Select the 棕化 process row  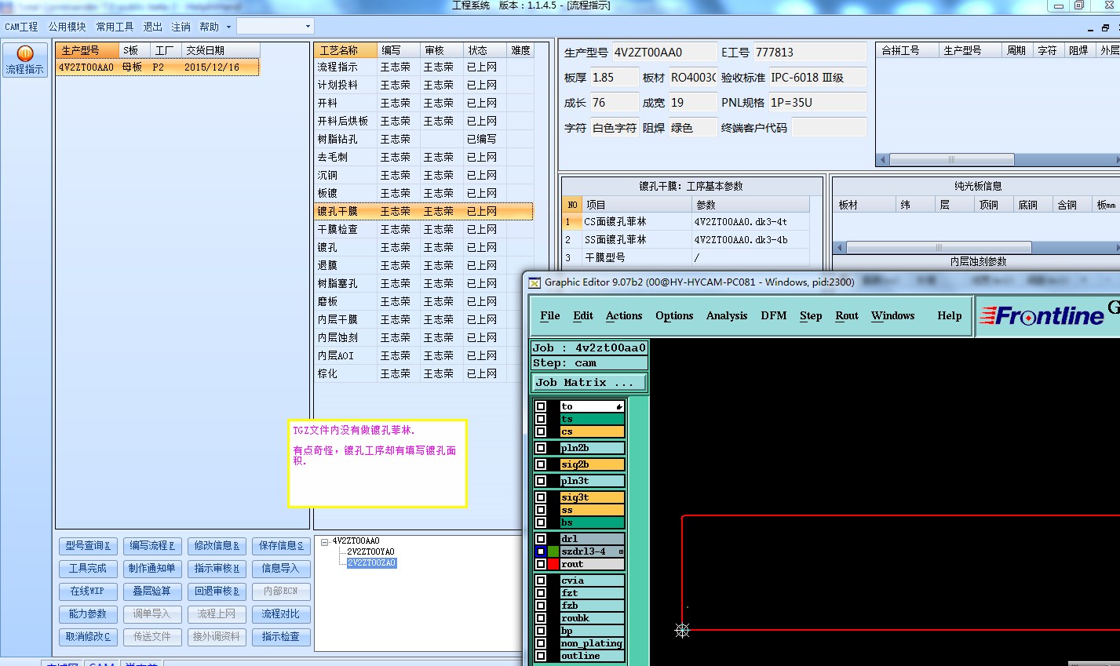423,373
